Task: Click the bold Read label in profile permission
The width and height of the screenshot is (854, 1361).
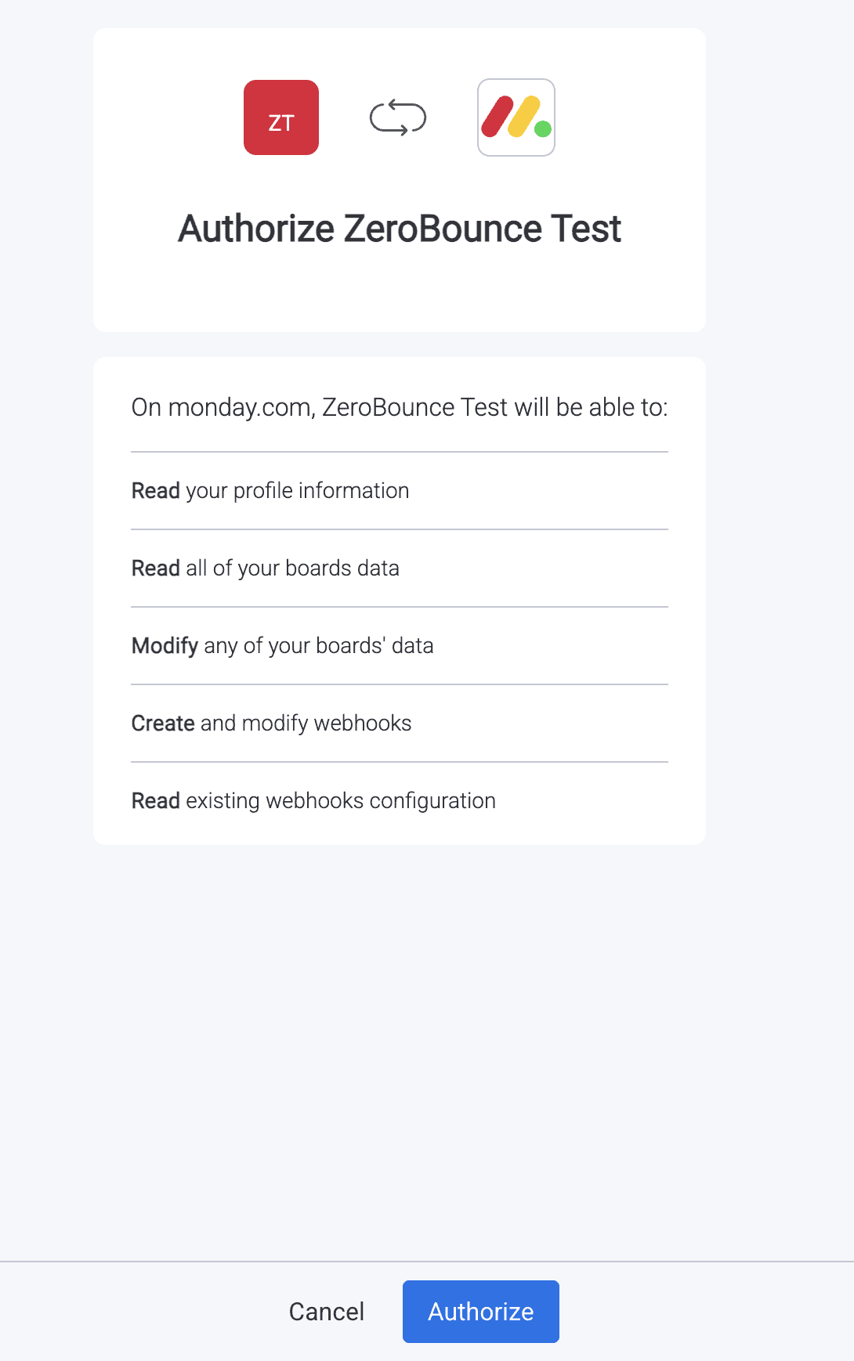Action: [x=155, y=490]
